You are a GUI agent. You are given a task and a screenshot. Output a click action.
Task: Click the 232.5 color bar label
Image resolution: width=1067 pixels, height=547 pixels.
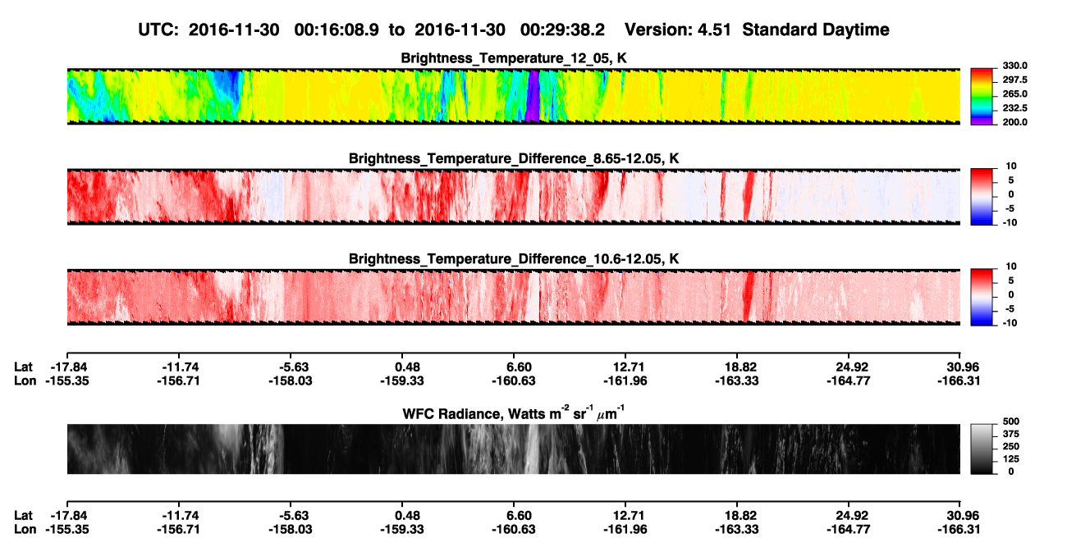click(1014, 108)
